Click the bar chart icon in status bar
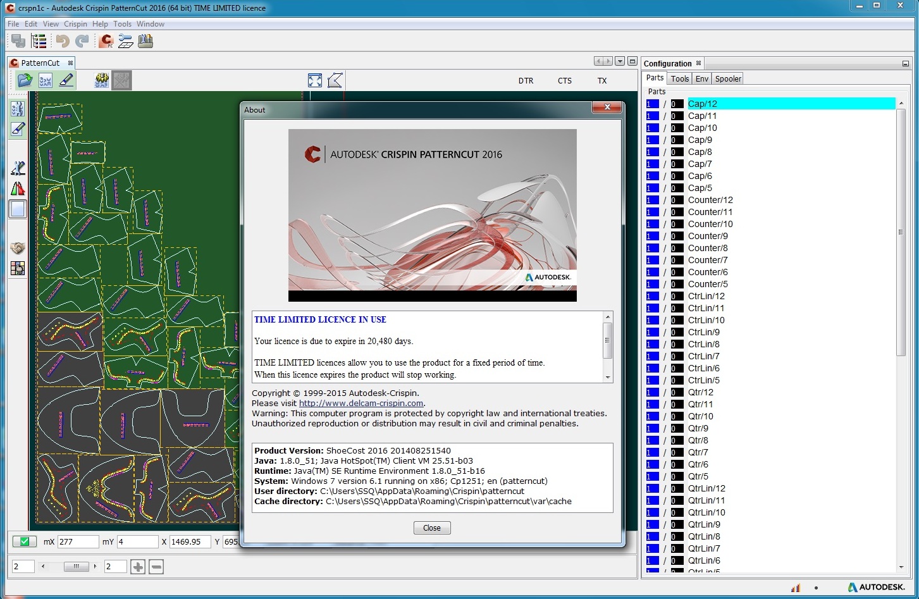This screenshot has width=919, height=599. [796, 588]
